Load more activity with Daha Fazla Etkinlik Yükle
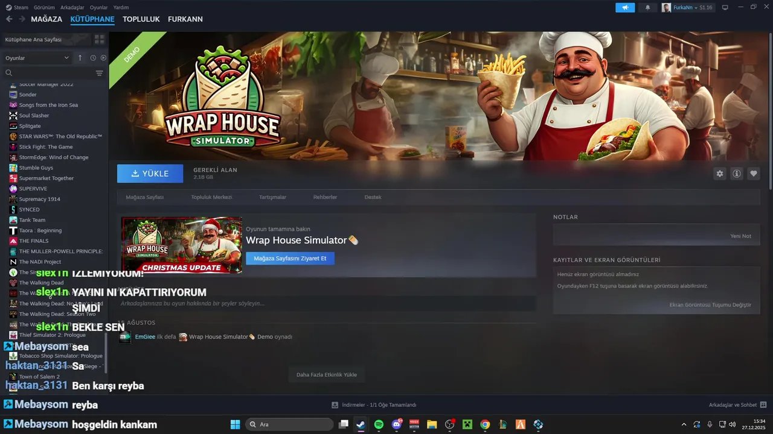 click(x=327, y=375)
